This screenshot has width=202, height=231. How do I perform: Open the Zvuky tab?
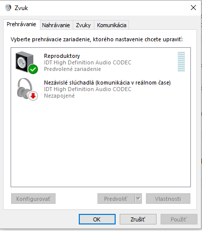(83, 25)
